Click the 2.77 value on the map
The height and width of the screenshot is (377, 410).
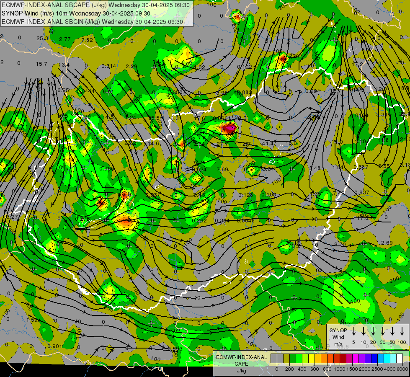point(64,39)
